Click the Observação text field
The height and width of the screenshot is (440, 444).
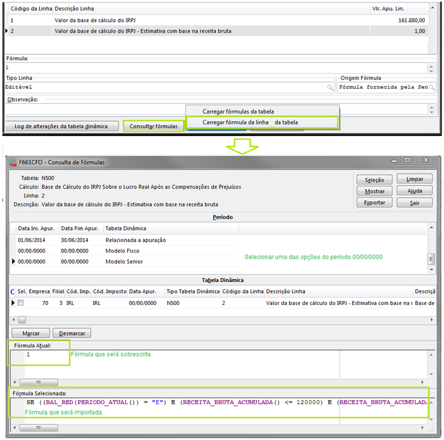click(216, 109)
